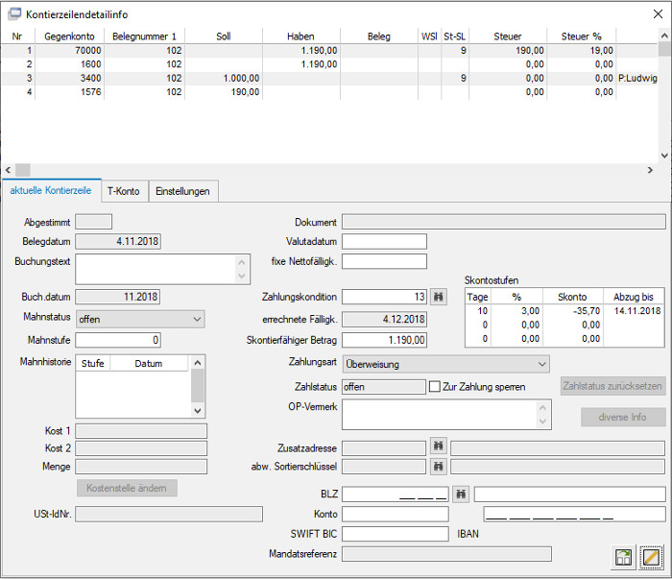Click the Dokument field

[504, 222]
